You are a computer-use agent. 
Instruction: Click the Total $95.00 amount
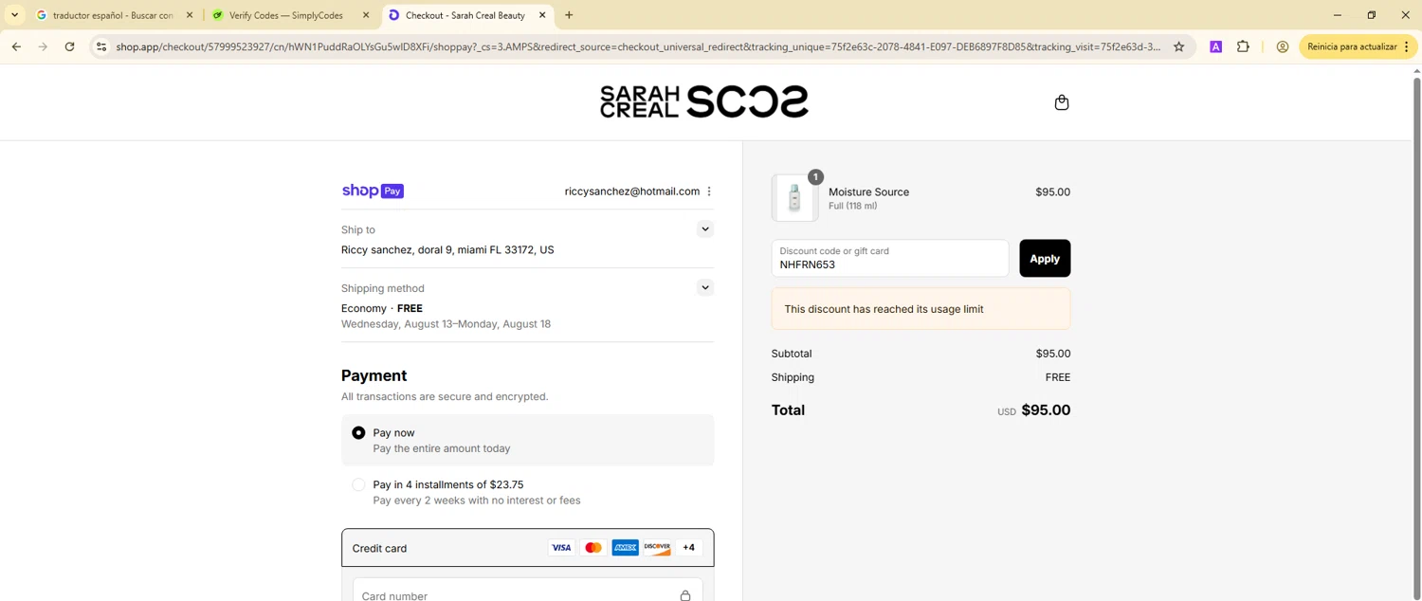(x=1046, y=410)
